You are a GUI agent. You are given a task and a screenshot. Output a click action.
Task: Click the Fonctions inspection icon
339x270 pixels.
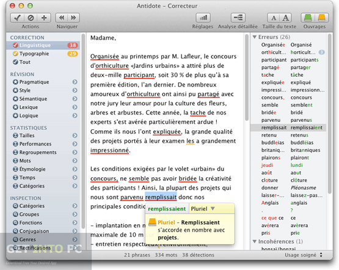click(15, 222)
